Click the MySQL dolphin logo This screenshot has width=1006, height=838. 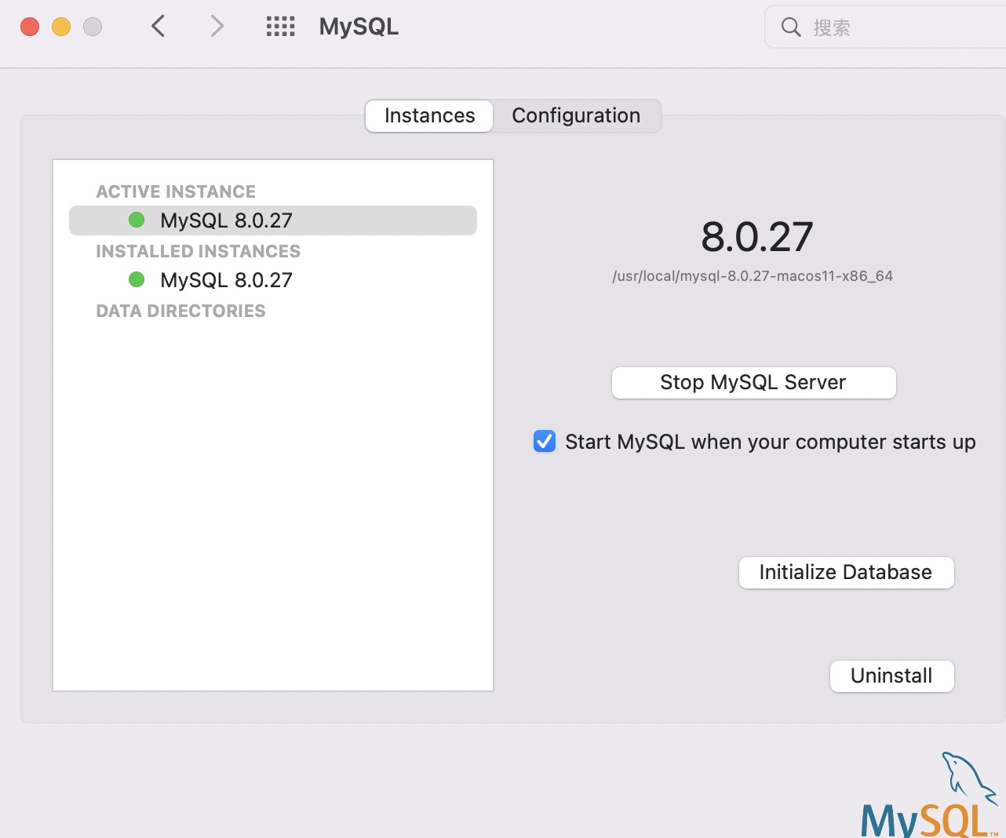(931, 794)
